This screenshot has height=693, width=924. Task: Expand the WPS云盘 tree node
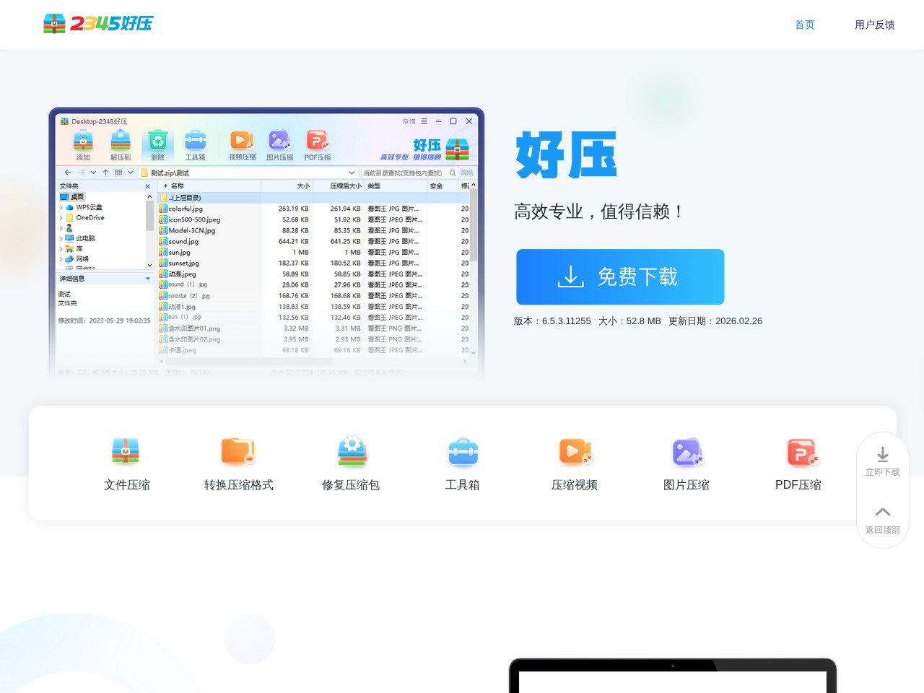(61, 207)
